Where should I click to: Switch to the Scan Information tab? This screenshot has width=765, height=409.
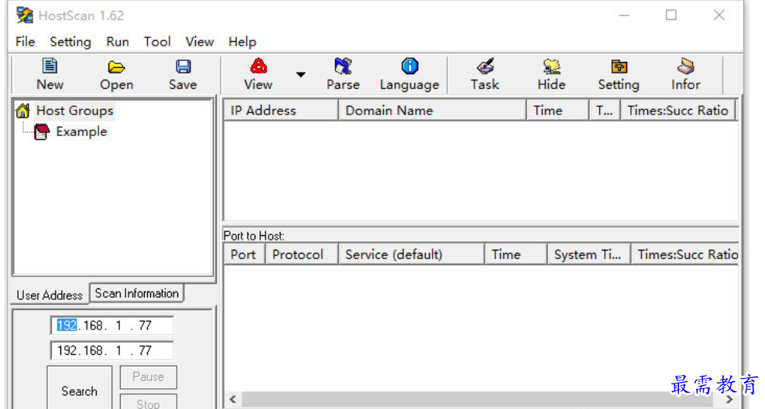[x=136, y=294]
